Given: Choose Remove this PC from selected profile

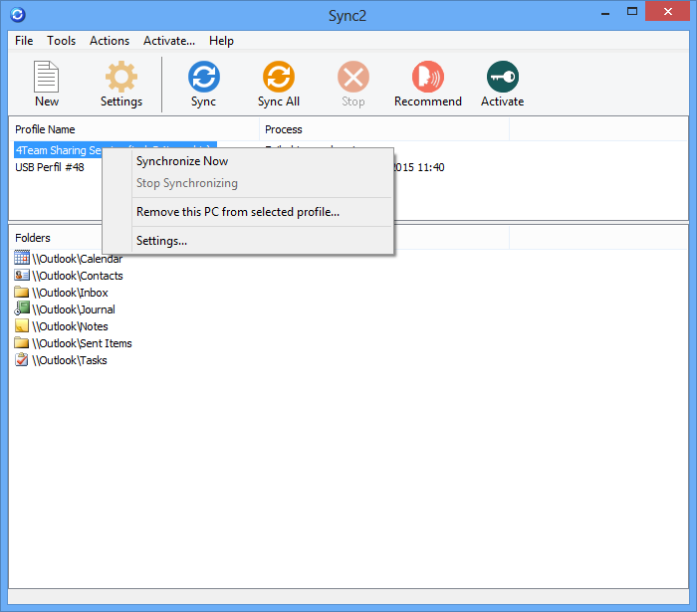Looking at the screenshot, I should point(238,212).
